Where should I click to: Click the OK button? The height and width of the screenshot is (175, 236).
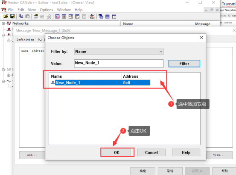click(x=117, y=152)
